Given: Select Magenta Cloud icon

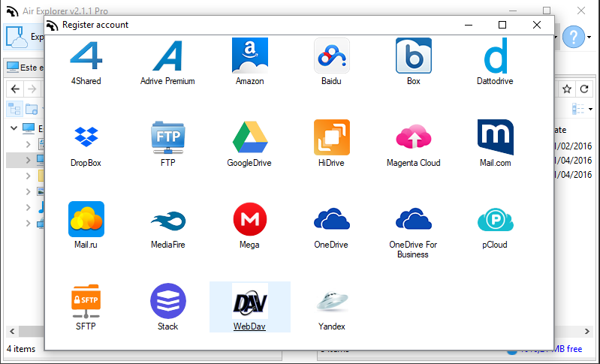Looking at the screenshot, I should (x=414, y=137).
